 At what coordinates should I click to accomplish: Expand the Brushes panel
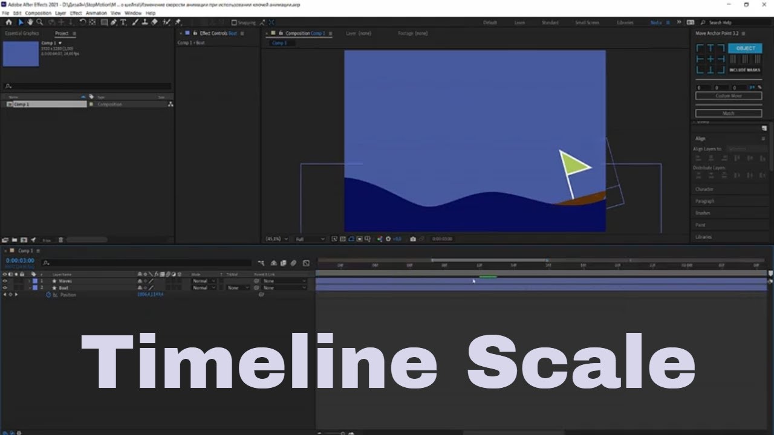click(x=703, y=213)
